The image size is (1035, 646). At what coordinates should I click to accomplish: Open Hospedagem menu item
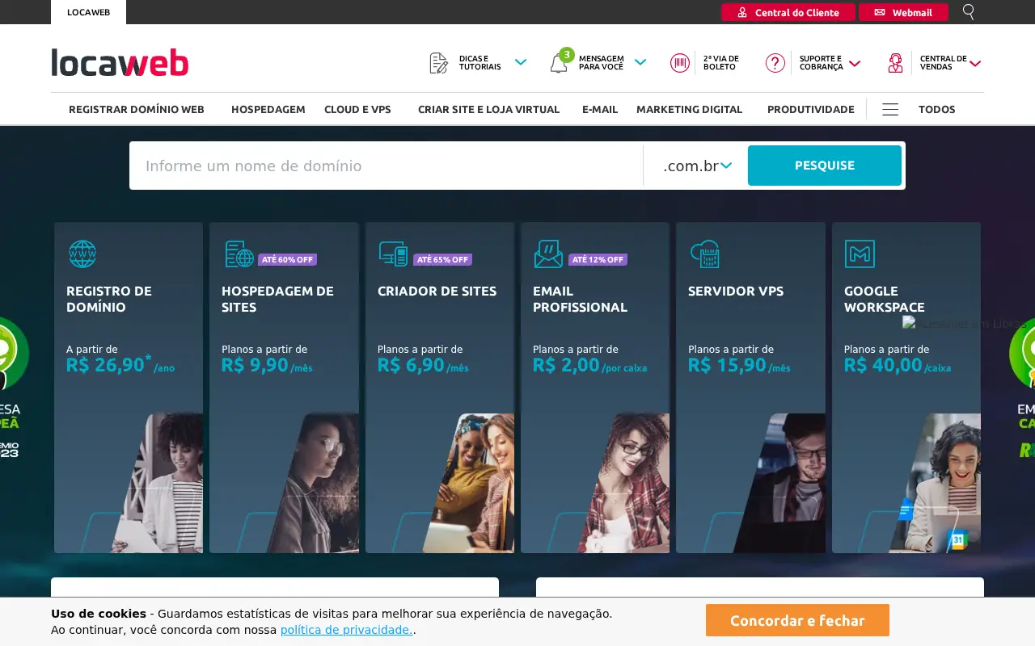coord(268,109)
